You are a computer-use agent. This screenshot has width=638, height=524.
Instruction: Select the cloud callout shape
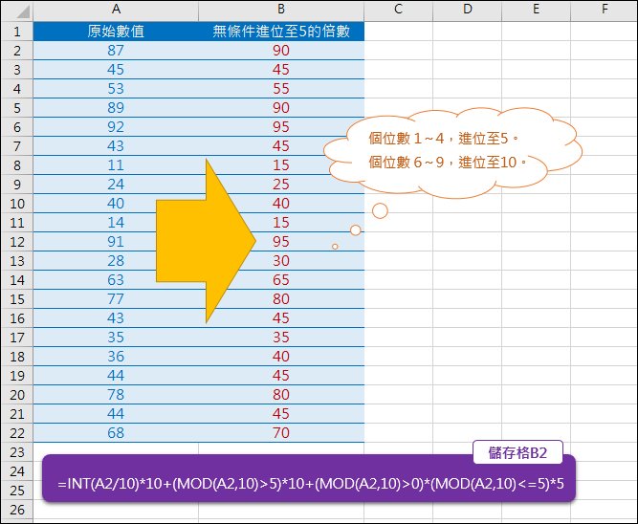click(452, 153)
